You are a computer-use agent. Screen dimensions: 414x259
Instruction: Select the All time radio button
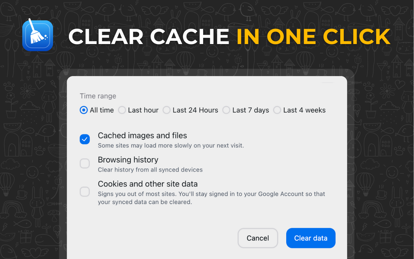(x=83, y=110)
